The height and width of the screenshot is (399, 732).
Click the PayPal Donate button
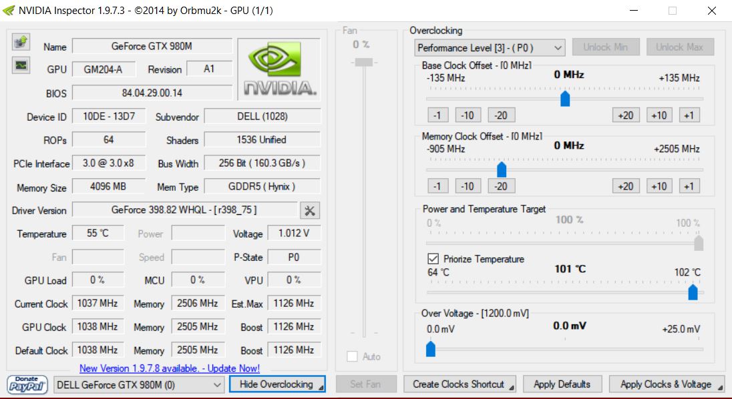coord(27,384)
